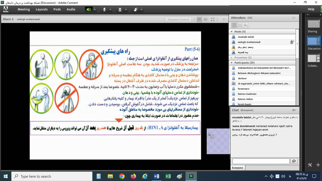
Task: Switch to attendee list view
Action: (x=234, y=25)
